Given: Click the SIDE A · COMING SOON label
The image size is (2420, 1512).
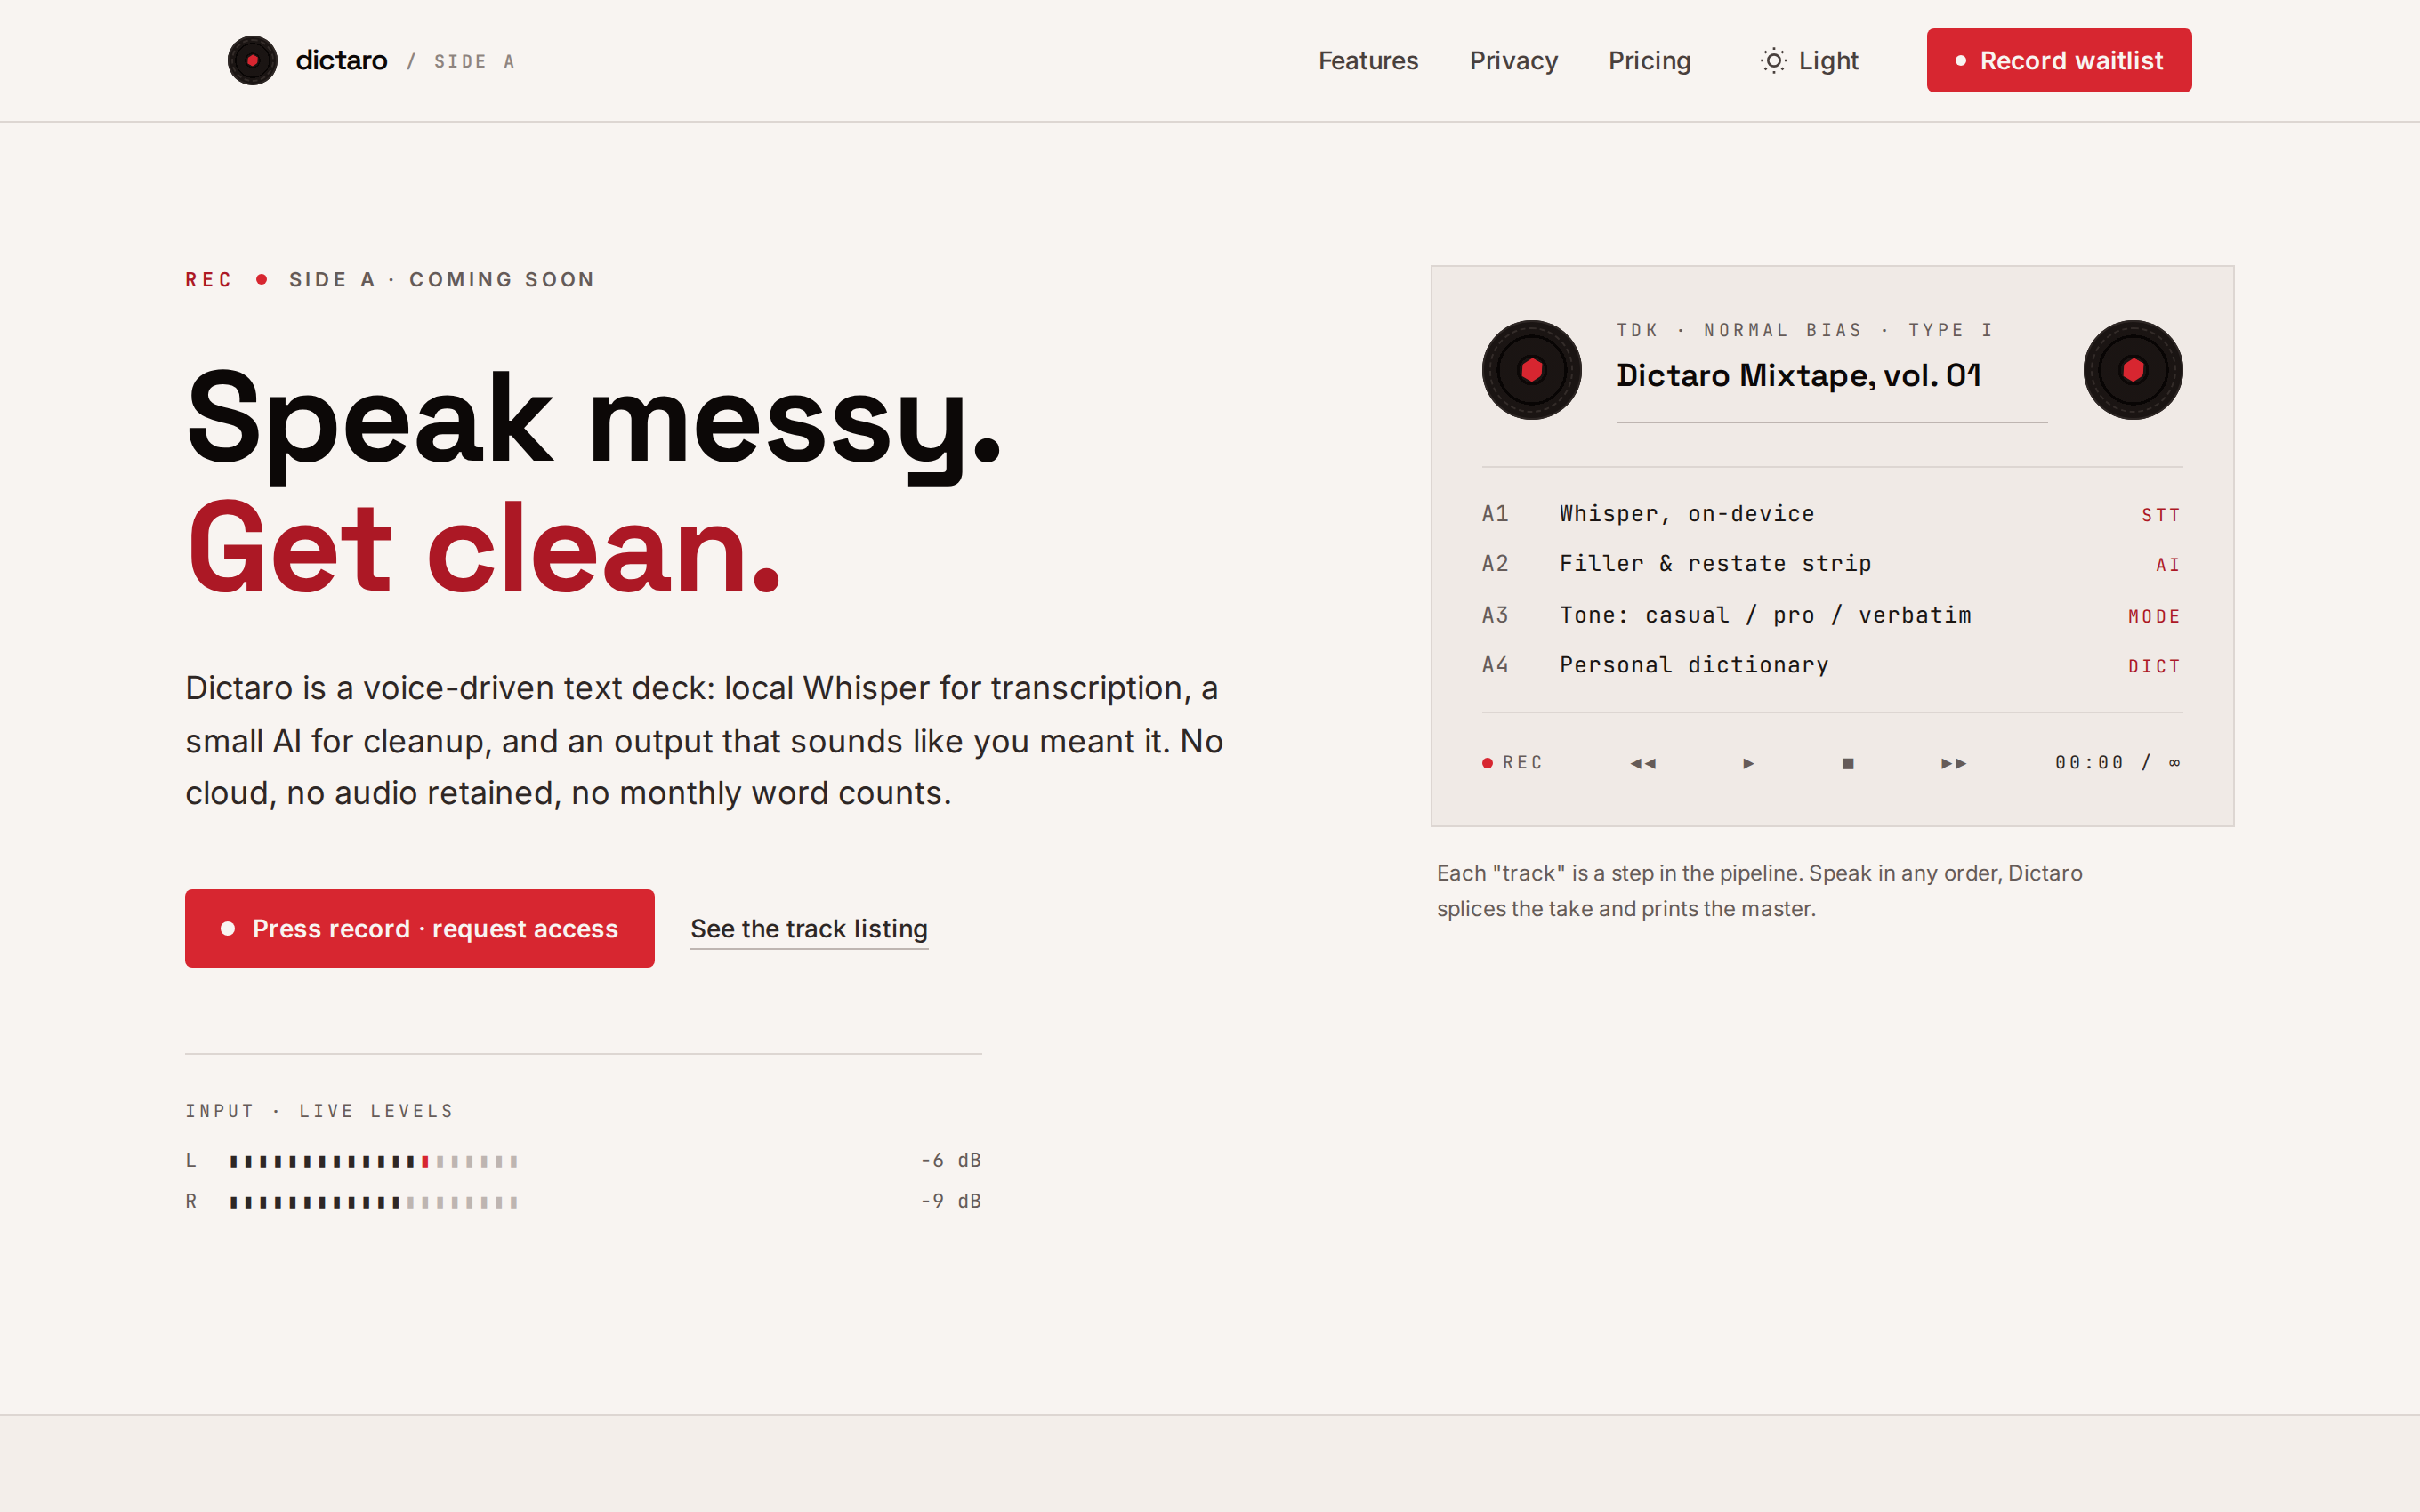Looking at the screenshot, I should pos(442,279).
